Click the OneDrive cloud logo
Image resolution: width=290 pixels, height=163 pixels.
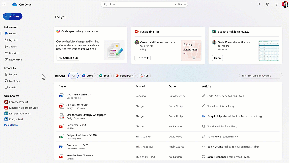[14, 5]
